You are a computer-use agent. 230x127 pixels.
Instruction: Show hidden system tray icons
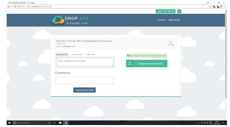[x=199, y=123]
